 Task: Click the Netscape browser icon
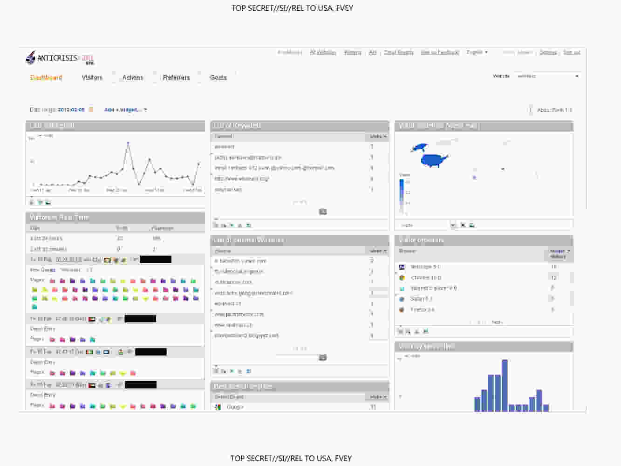click(x=402, y=267)
